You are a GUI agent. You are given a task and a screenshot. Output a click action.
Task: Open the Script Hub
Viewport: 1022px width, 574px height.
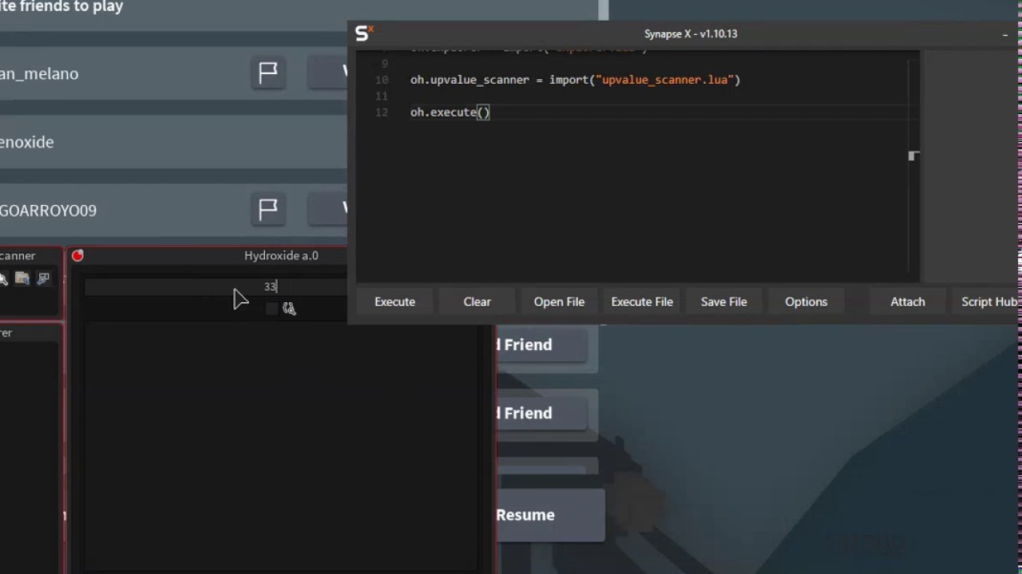[988, 301]
